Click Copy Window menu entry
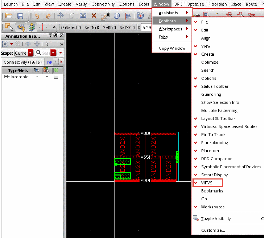Image resolution: width=264 pixels, height=238 pixels. coord(172,48)
